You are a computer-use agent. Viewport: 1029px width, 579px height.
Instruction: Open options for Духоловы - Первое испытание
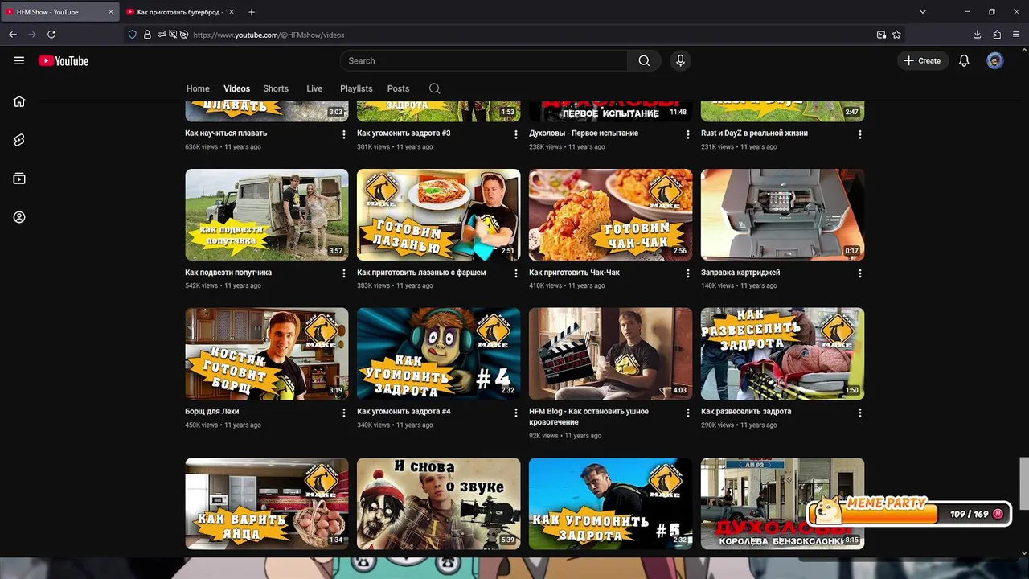click(688, 134)
